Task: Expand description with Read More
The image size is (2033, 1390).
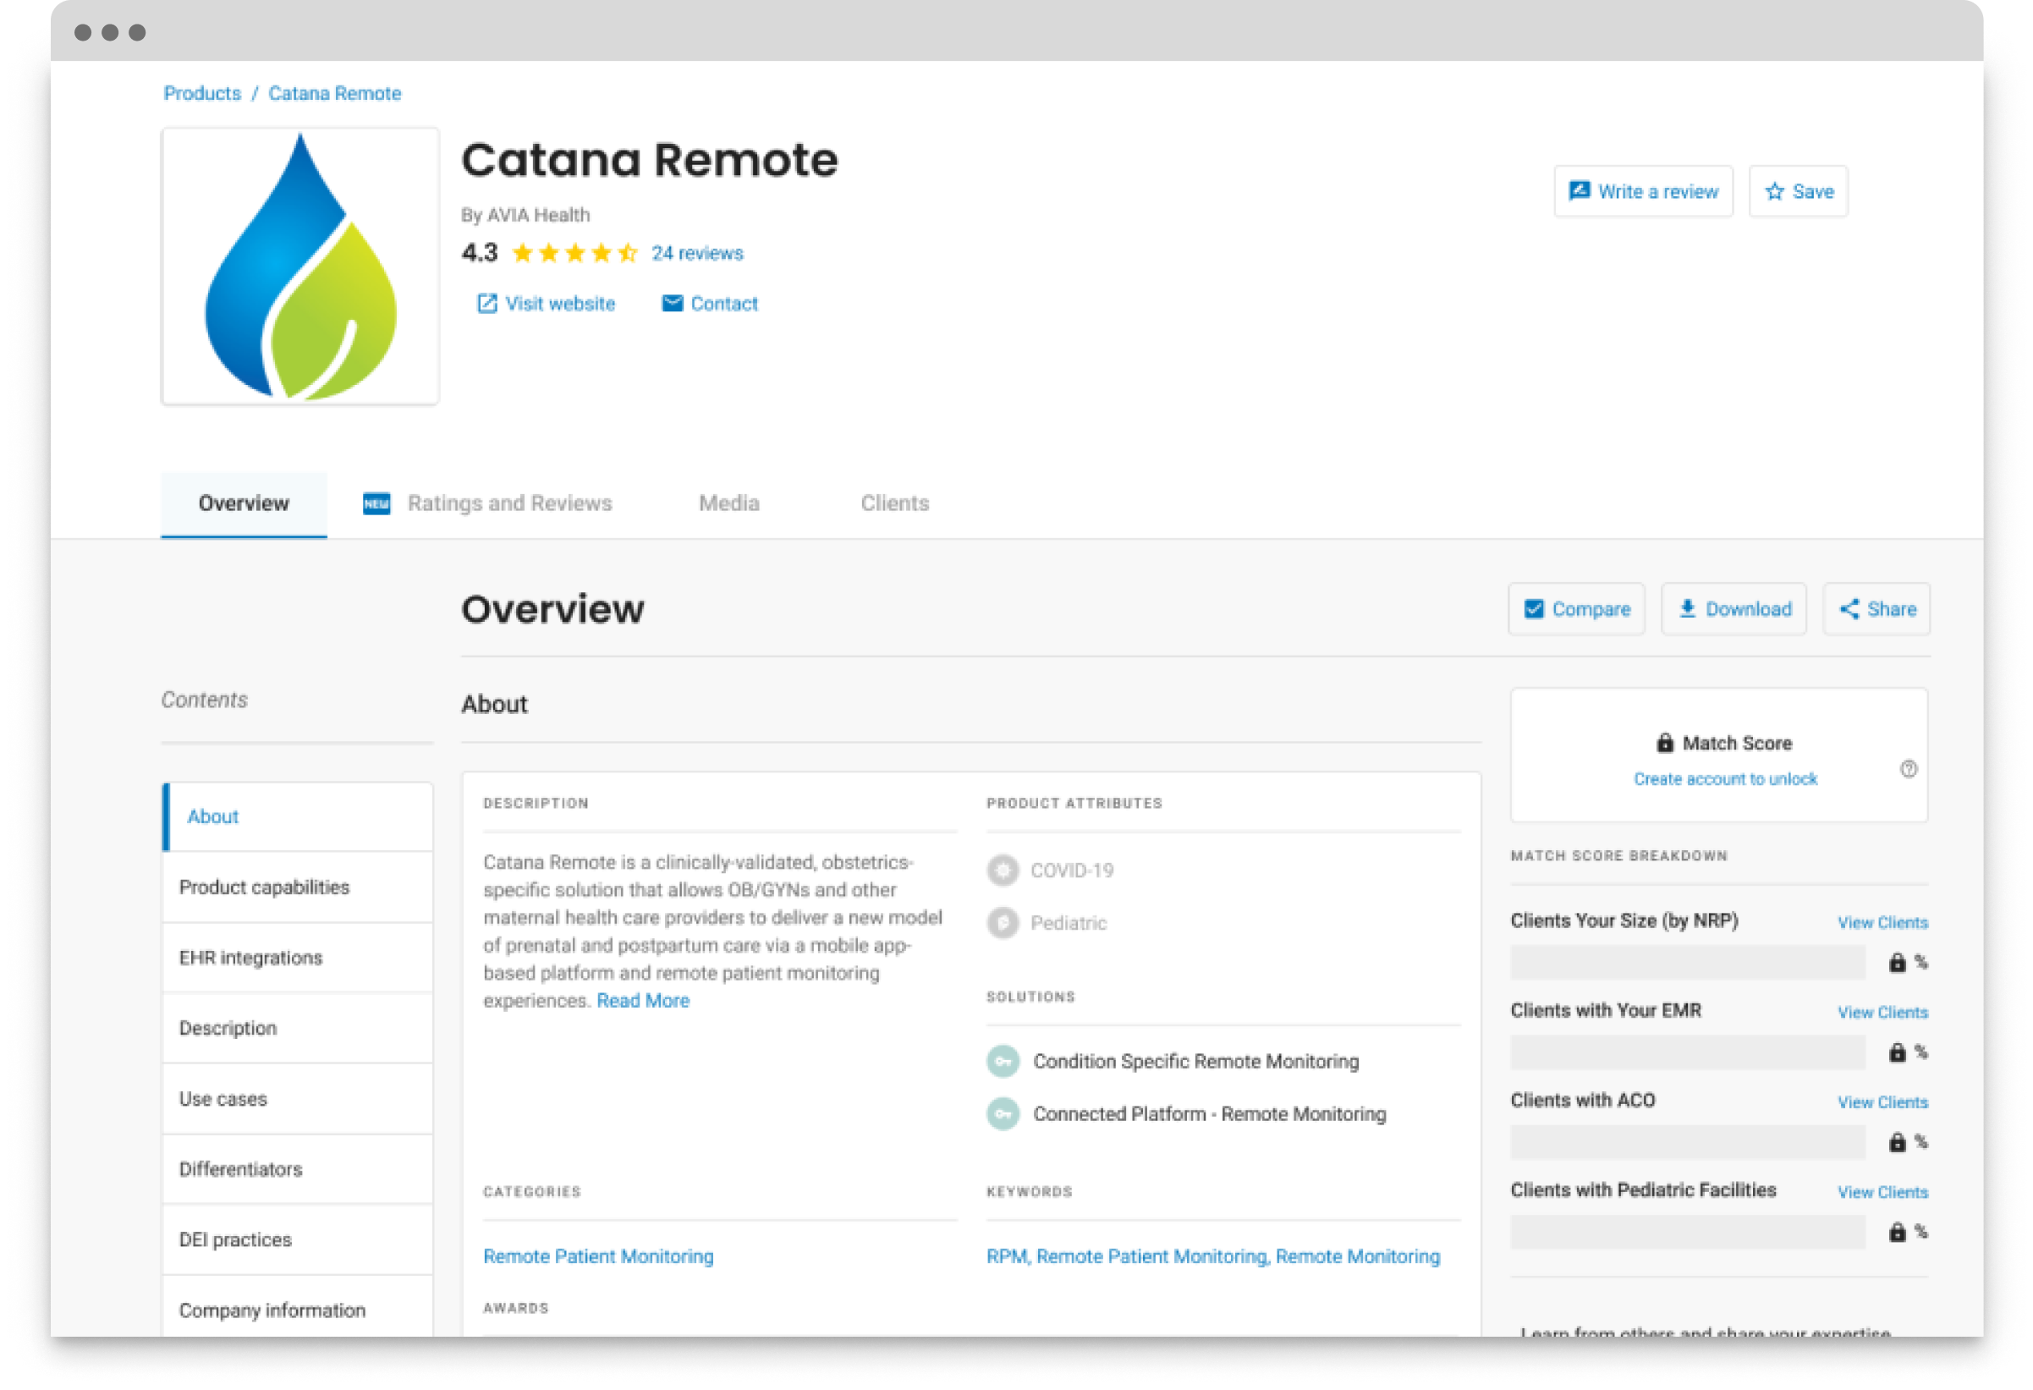Action: 642,1001
